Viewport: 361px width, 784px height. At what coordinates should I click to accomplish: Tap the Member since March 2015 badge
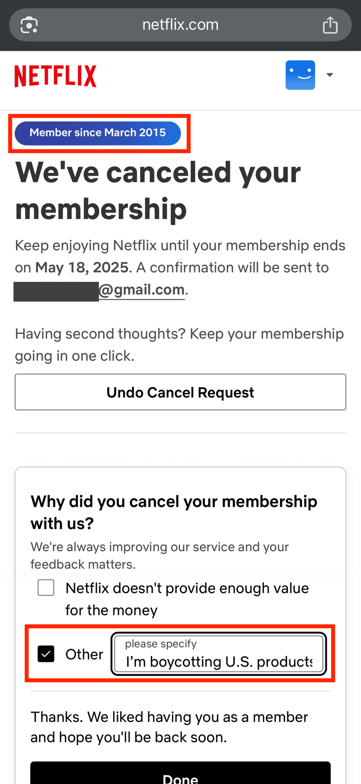pyautogui.click(x=98, y=133)
